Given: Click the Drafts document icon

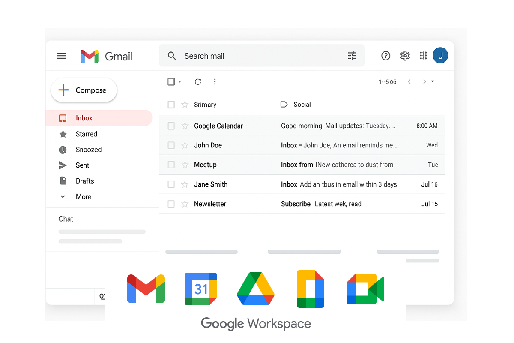Looking at the screenshot, I should pyautogui.click(x=63, y=181).
